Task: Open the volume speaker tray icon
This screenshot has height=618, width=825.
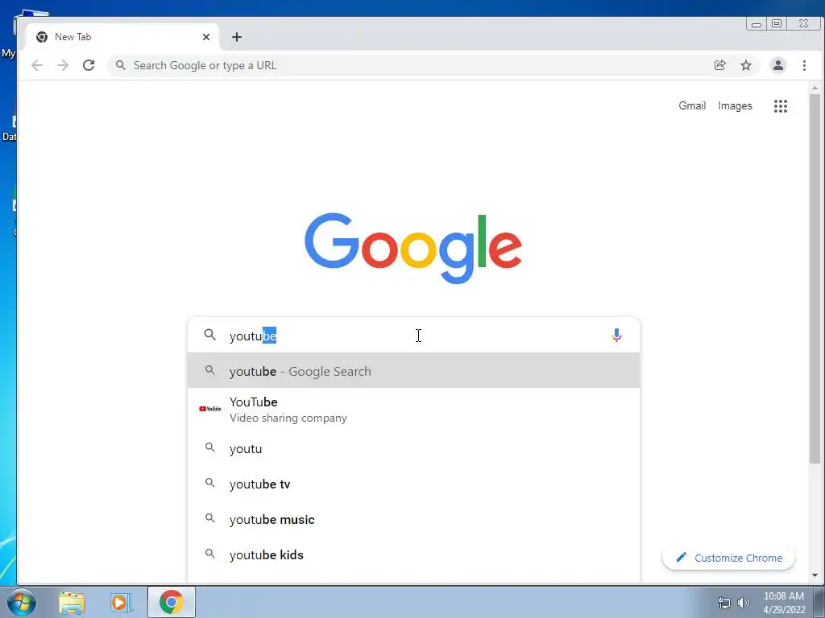Action: click(744, 603)
